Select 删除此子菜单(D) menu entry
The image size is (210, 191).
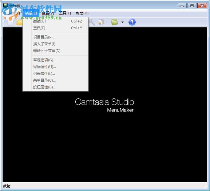(x=55, y=51)
